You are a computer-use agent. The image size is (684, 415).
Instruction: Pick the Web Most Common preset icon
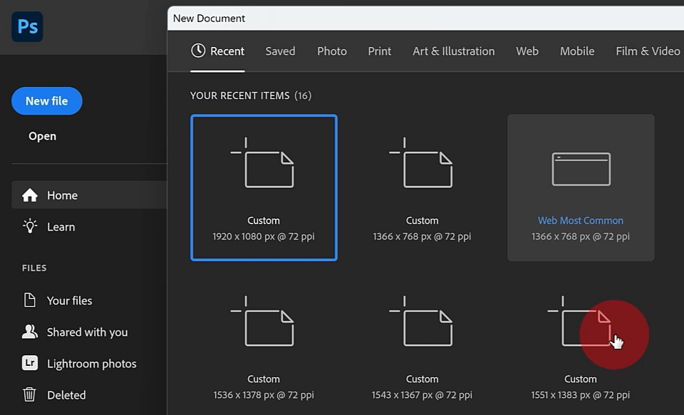(x=581, y=169)
